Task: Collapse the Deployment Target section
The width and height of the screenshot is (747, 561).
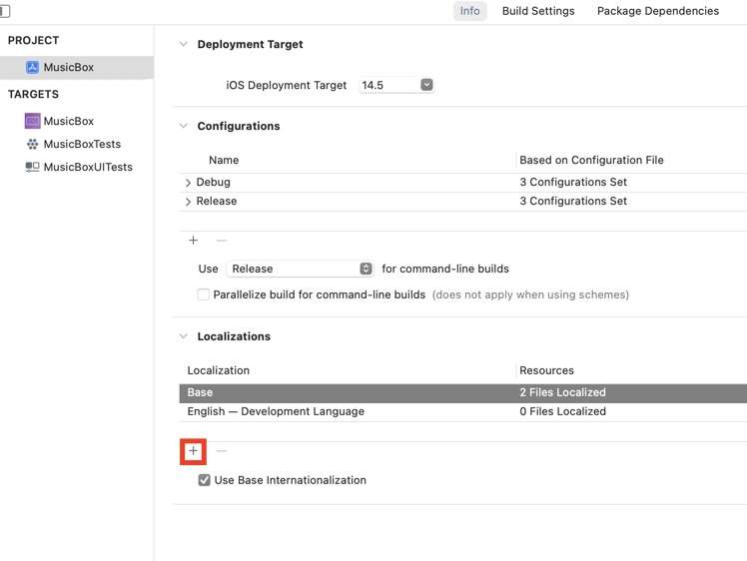Action: [183, 44]
